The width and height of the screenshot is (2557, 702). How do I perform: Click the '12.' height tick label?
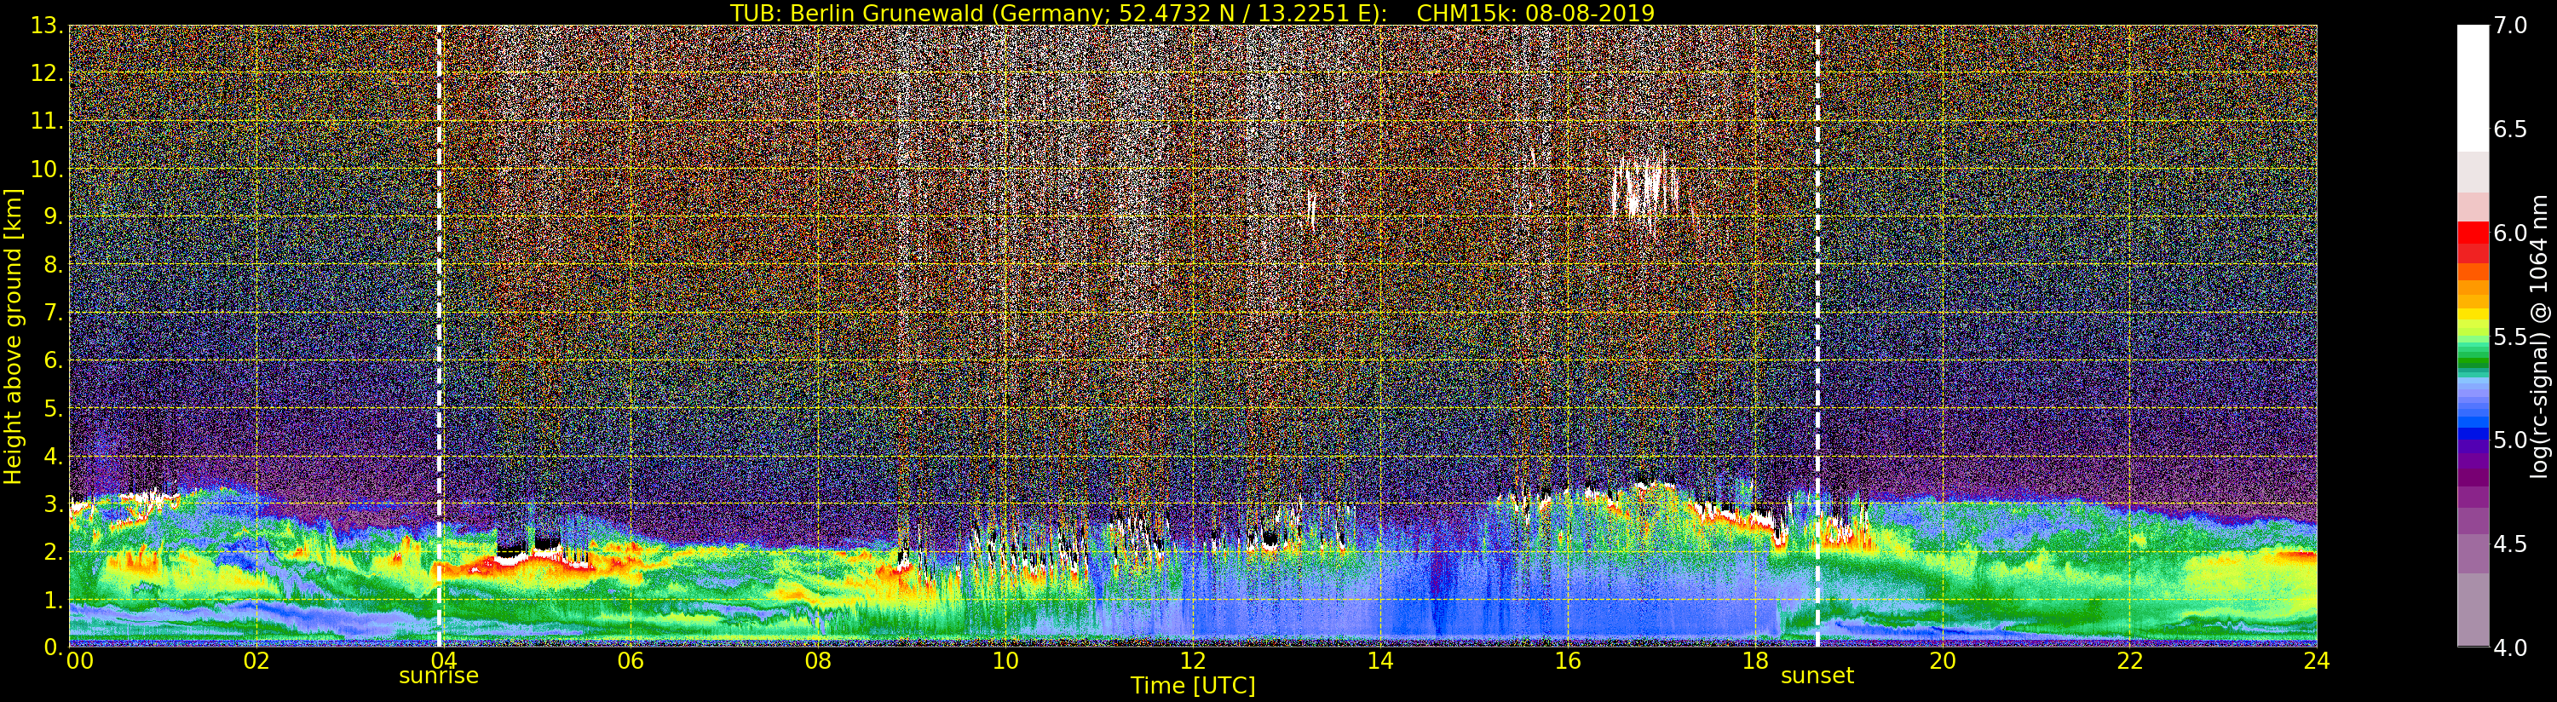47,73
